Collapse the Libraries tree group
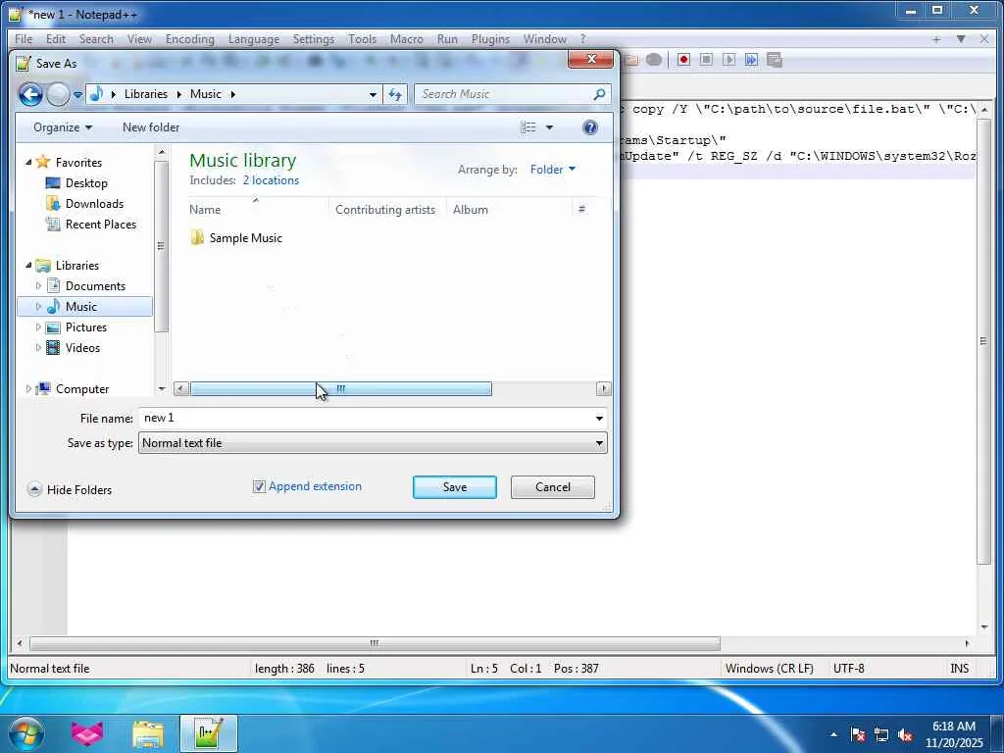The height and width of the screenshot is (753, 1004). [28, 265]
